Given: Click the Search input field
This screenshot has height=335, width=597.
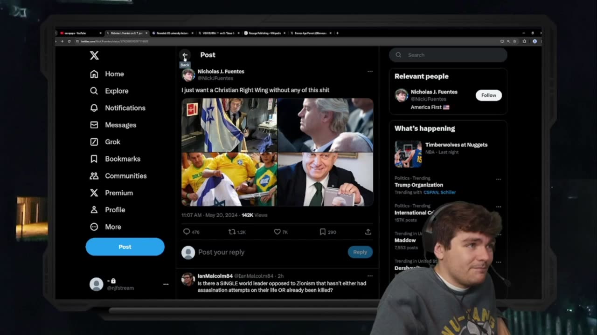Looking at the screenshot, I should (448, 55).
